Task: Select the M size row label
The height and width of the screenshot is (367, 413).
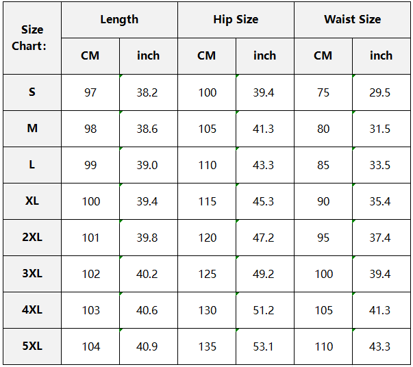Action: 32,128
